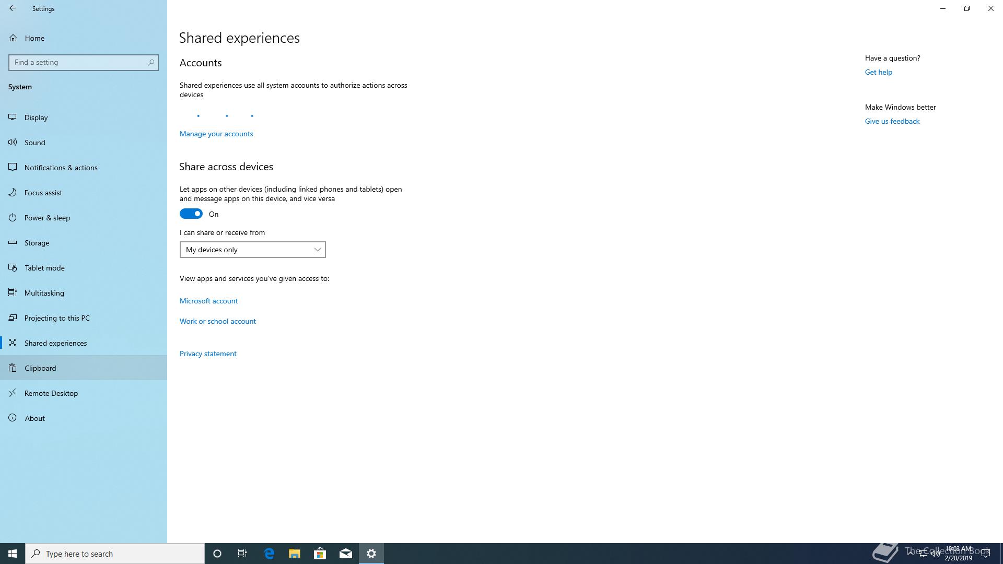Launch Microsoft Edge from the taskbar
The image size is (1003, 564).
(x=269, y=554)
